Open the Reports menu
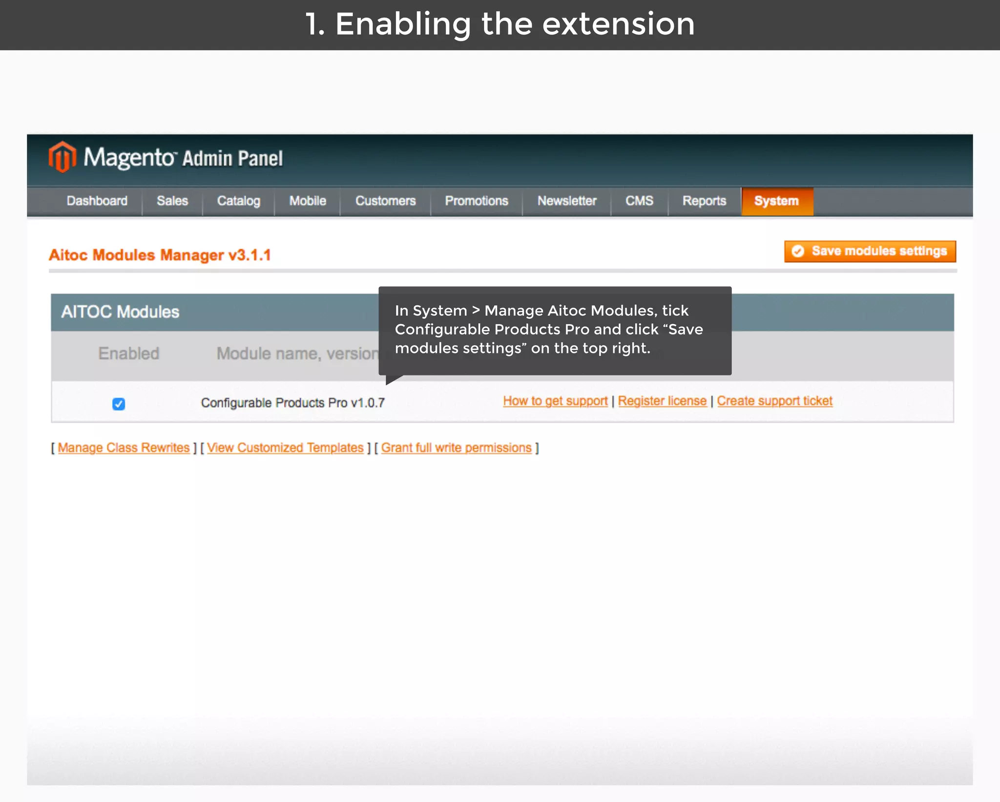 pyautogui.click(x=705, y=201)
